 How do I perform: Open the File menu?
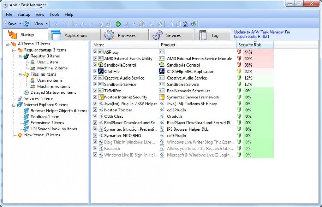coord(9,14)
